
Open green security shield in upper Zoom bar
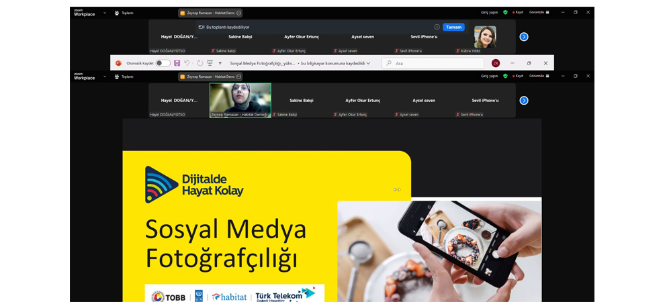point(505,12)
